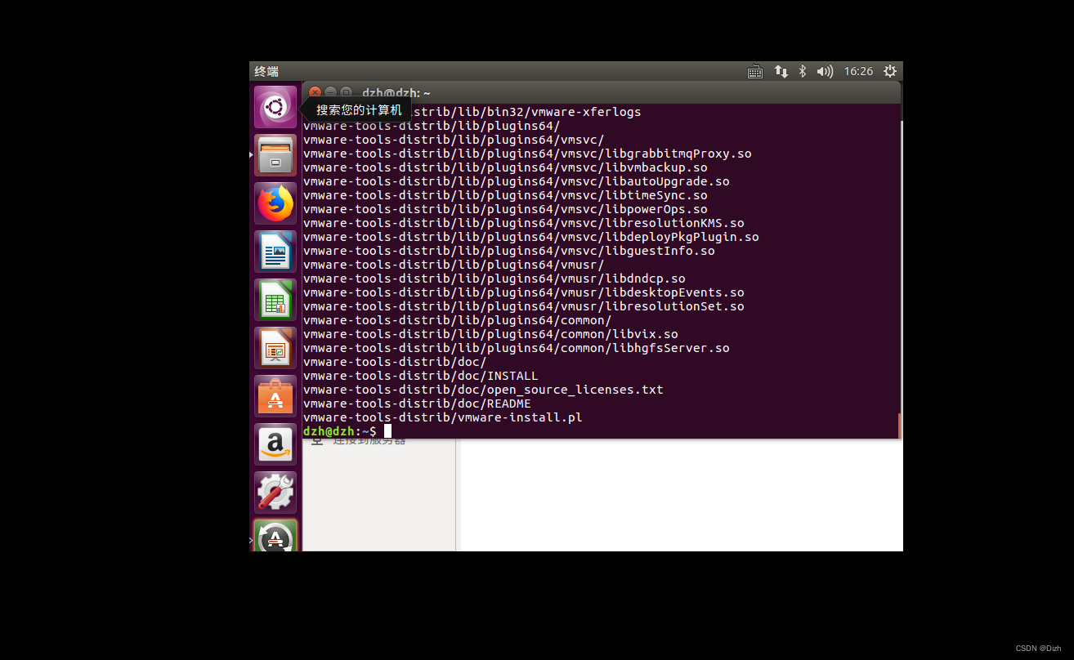This screenshot has width=1074, height=660.
Task: Click the line vmware-tools-distrib/lib/plugins64/
Action: pyautogui.click(x=432, y=126)
